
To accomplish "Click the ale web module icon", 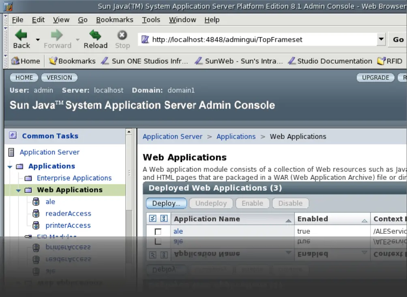I will click(36, 202).
